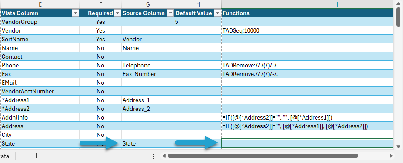This screenshot has width=403, height=163.
Task: Select the TADSeq:10000 cell
Action: (307, 30)
